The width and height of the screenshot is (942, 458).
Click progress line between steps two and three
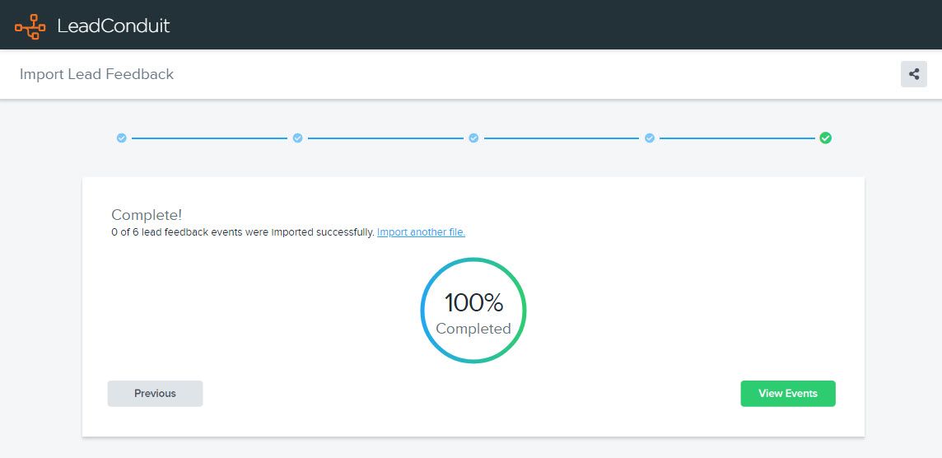click(385, 138)
